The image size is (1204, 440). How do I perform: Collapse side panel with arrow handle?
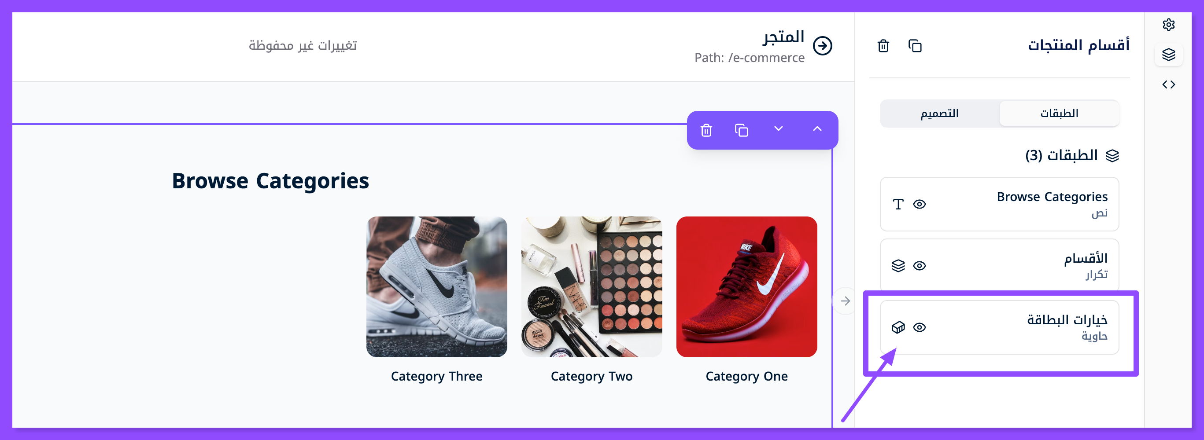pos(845,301)
